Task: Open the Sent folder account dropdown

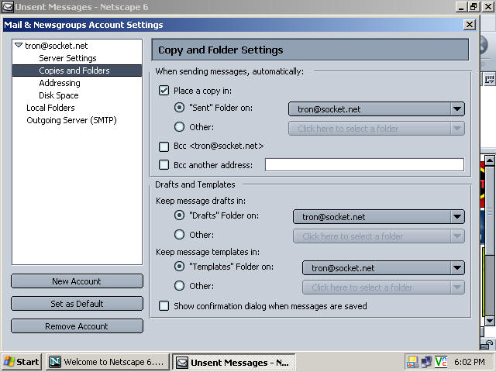Action: (377, 109)
